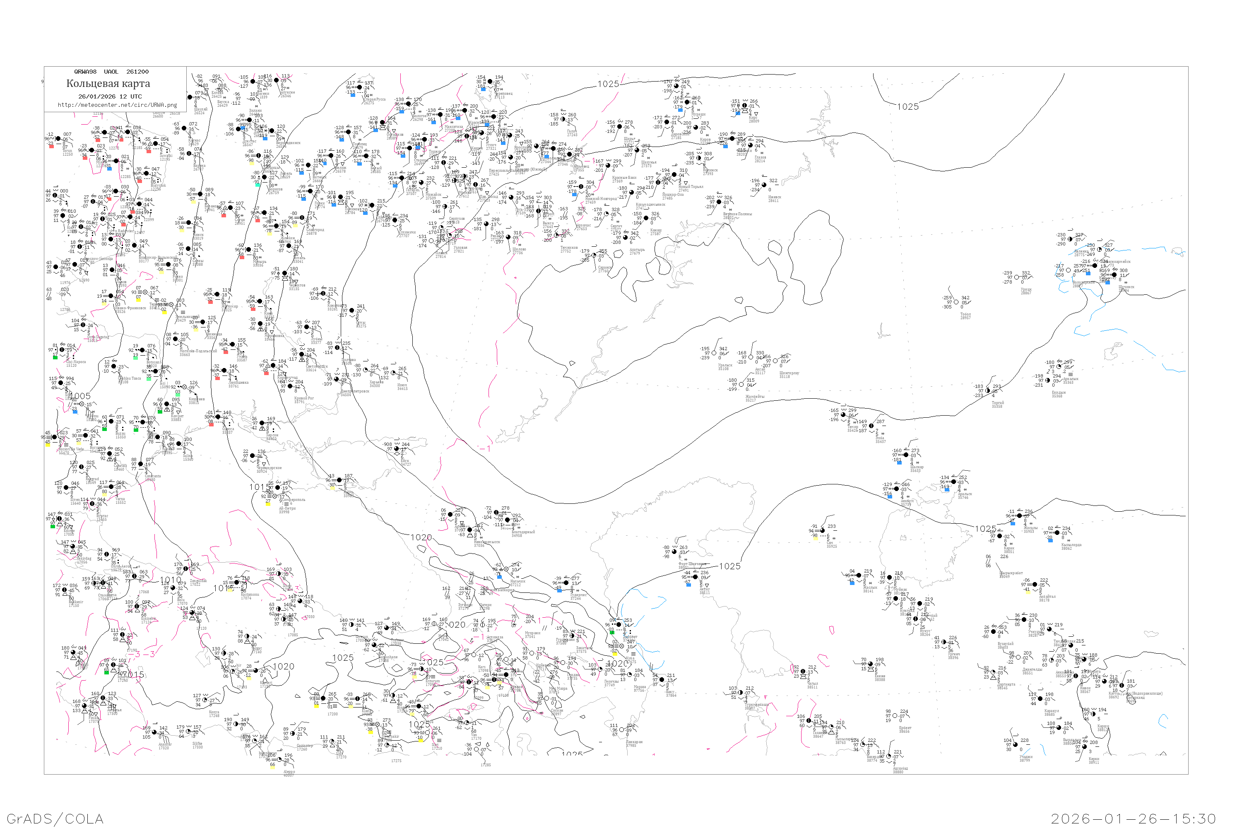Click the Каунас station filled circle
1242x828 pixels.
click(x=184, y=128)
